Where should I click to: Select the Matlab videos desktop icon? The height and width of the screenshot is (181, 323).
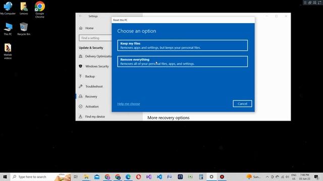coord(8,51)
